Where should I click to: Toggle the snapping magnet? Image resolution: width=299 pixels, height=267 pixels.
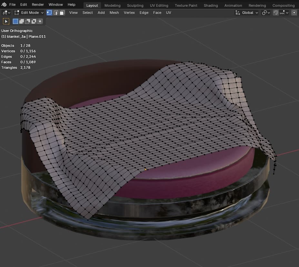point(276,13)
